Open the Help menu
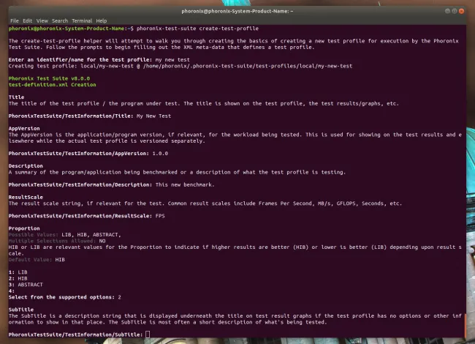The image size is (475, 344). (101, 20)
